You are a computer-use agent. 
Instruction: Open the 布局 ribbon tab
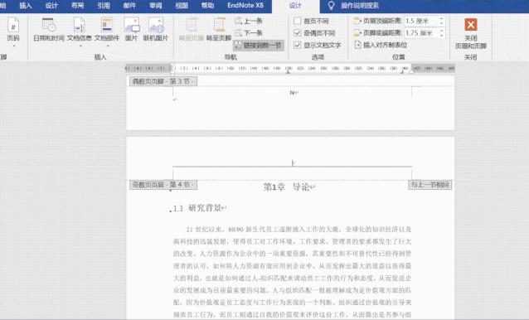(78, 6)
